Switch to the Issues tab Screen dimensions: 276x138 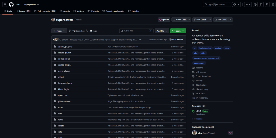(x=23, y=11)
